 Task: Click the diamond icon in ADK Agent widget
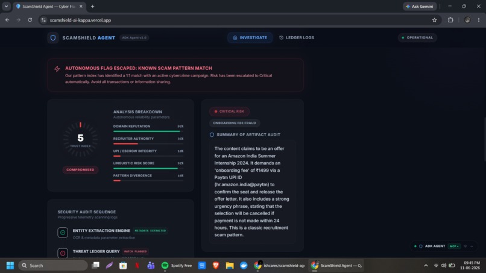pos(465,246)
